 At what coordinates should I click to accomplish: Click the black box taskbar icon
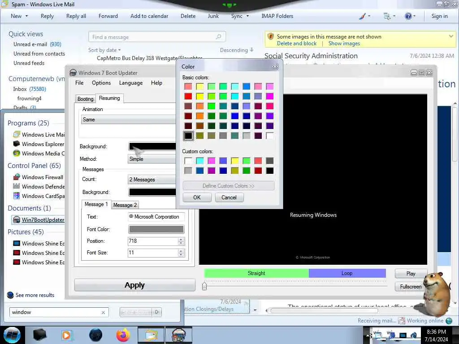click(x=39, y=335)
